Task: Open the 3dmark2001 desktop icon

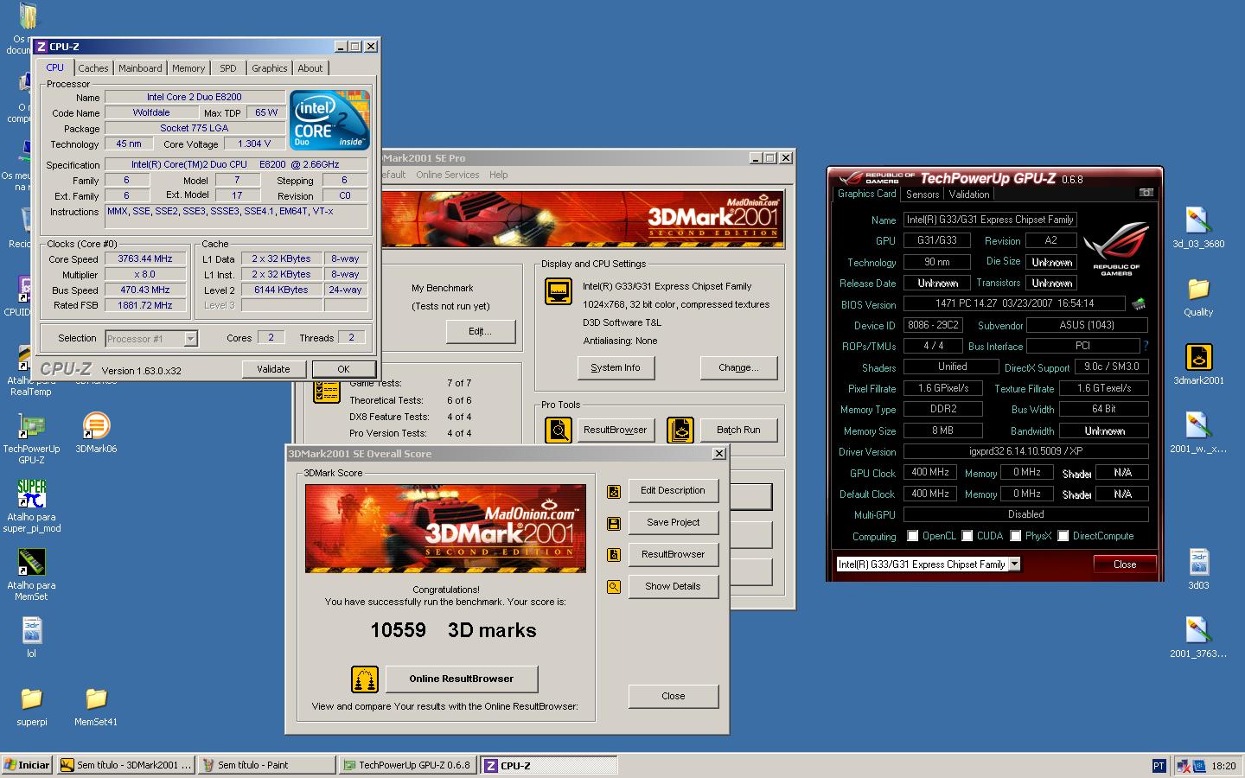Action: (1198, 364)
